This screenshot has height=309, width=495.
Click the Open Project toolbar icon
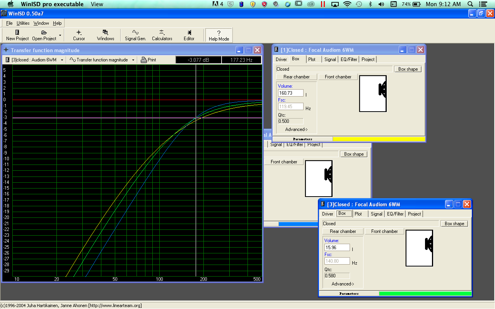point(44,35)
